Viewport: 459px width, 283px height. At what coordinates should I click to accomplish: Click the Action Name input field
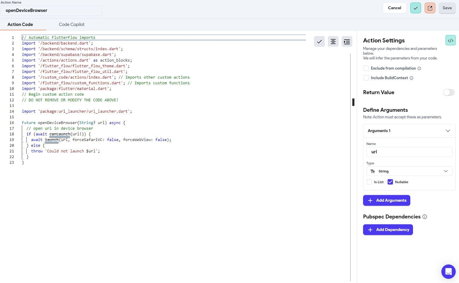(x=51, y=10)
